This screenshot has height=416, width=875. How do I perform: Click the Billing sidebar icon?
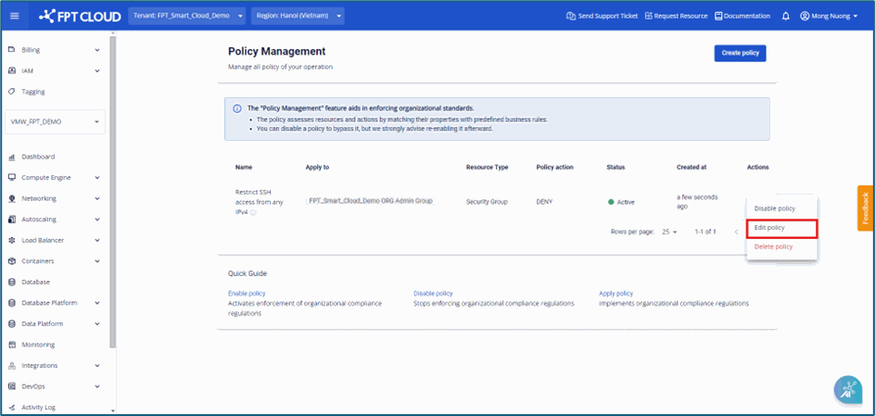(11, 50)
